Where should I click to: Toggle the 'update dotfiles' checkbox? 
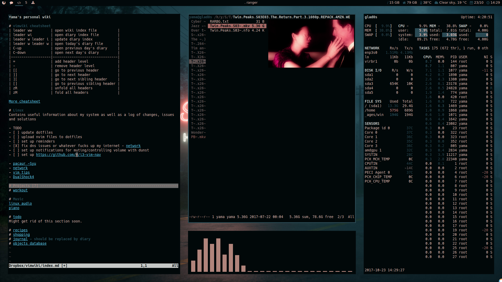[x=16, y=132]
